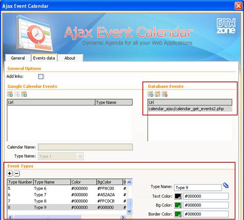Viewport: 244px width, 220px height.
Task: Click the calendar clock logo image
Action: (34, 33)
